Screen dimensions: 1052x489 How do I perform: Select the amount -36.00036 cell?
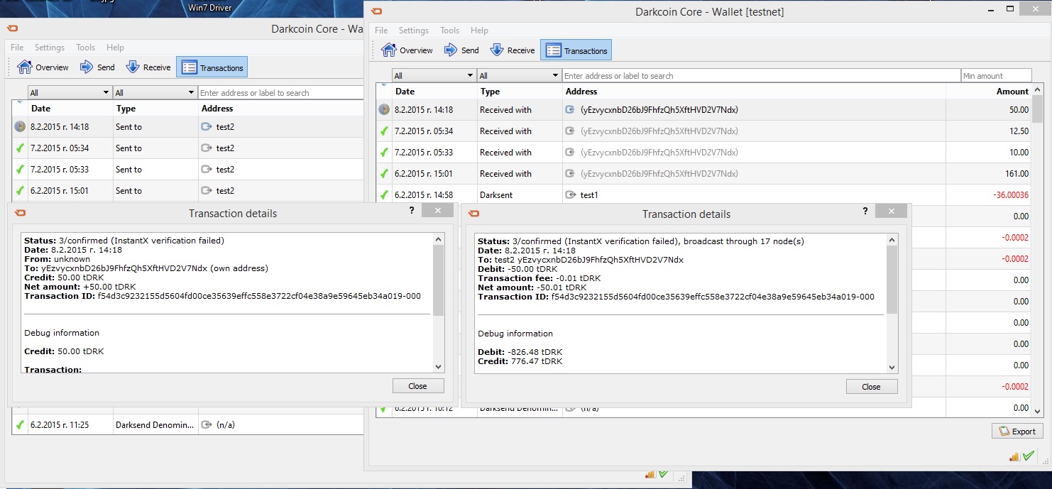click(989, 194)
